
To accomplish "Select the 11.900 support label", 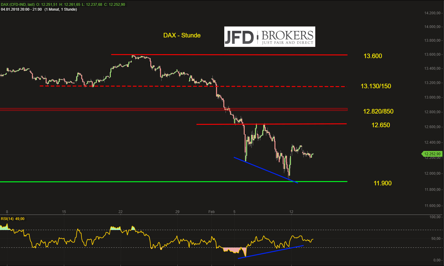I will (x=383, y=183).
